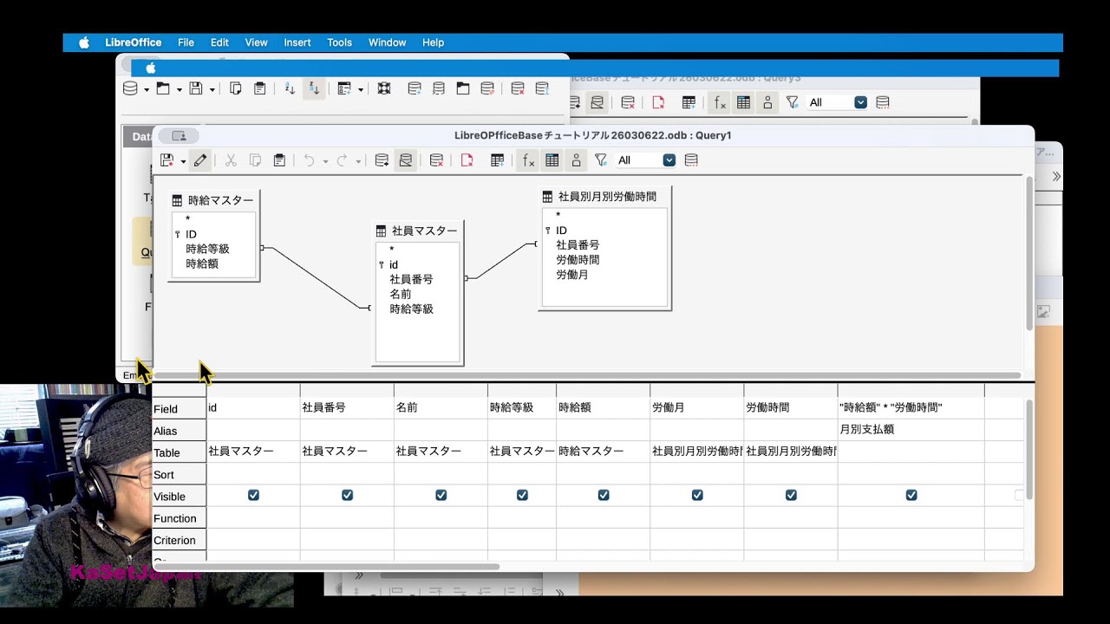
Task: Uncheck Visible for 労働月 column
Action: point(697,495)
